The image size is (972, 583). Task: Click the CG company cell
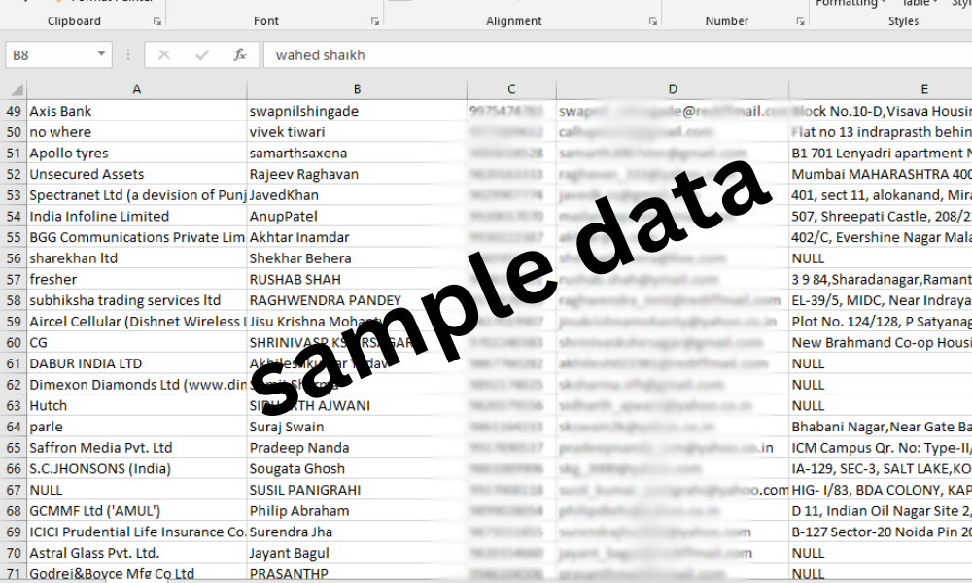point(137,343)
